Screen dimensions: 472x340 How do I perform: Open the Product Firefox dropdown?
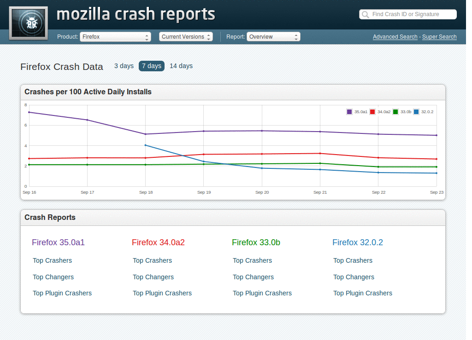pos(115,37)
